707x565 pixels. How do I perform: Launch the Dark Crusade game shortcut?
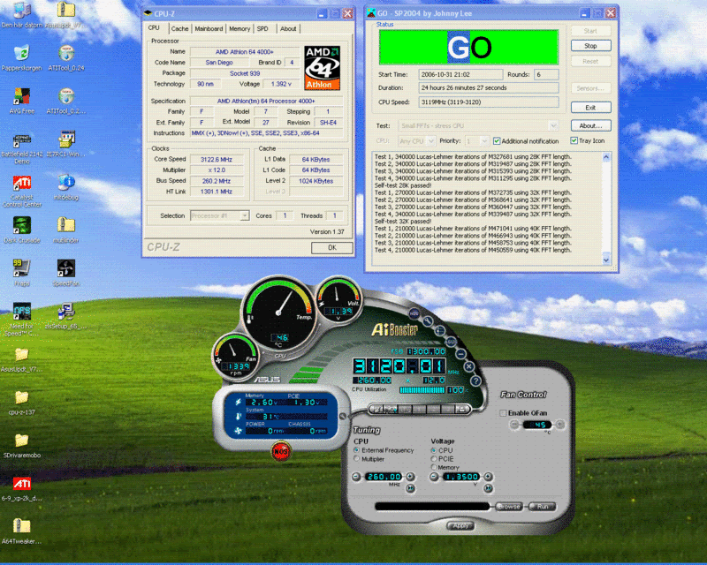[21, 230]
